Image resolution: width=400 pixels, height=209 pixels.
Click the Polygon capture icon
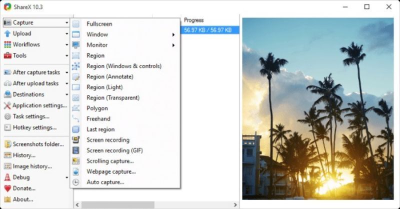coord(76,108)
